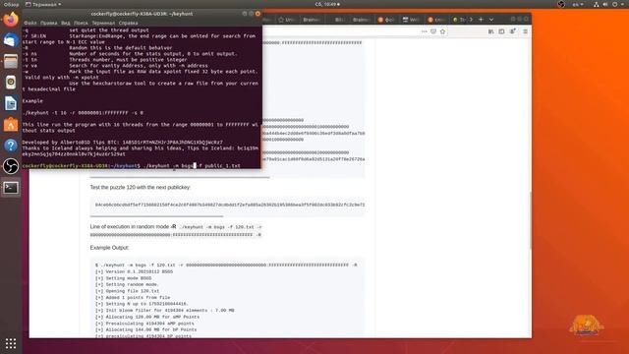Screen dimensions: 629x354
Task: Open Firefox page actions three-dot menu
Action: tap(424, 31)
